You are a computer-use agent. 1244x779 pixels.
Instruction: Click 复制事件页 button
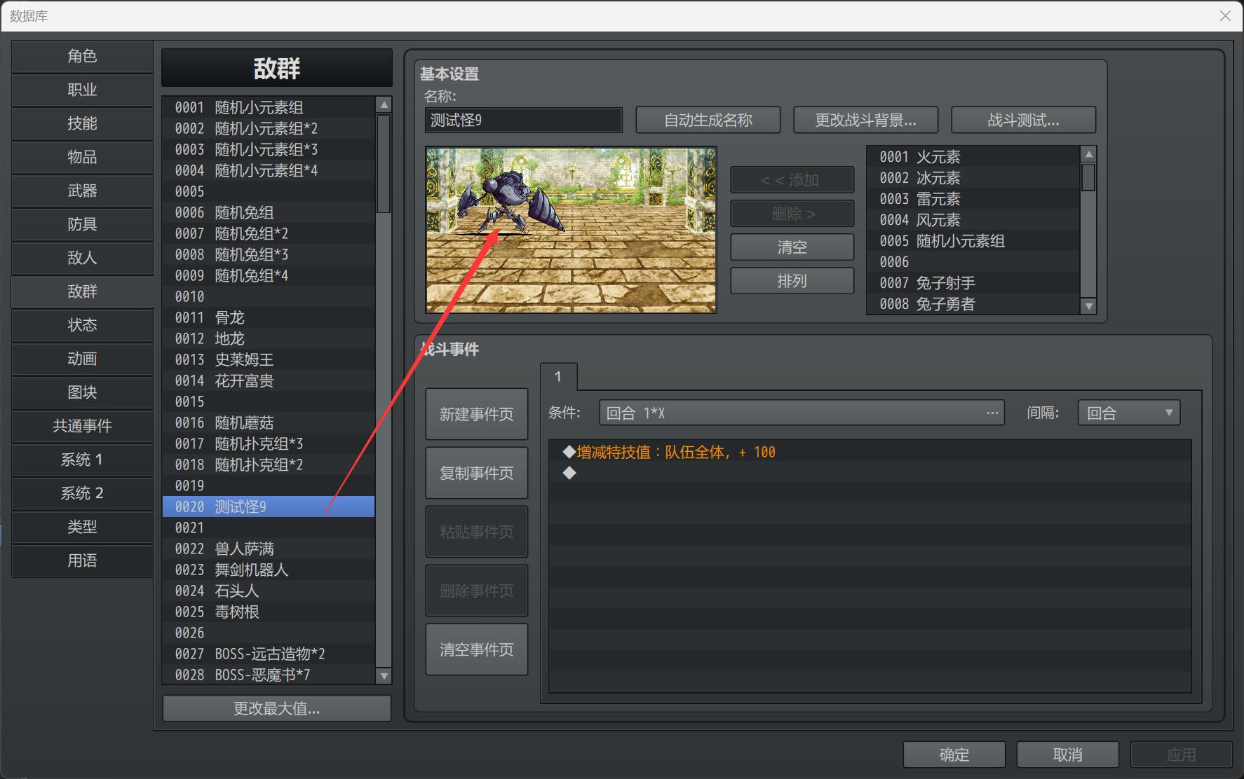click(x=477, y=473)
